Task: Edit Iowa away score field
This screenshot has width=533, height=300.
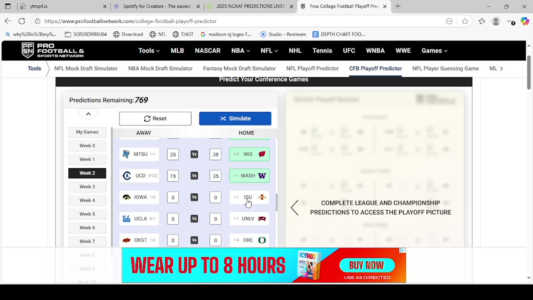Action: 173,197
